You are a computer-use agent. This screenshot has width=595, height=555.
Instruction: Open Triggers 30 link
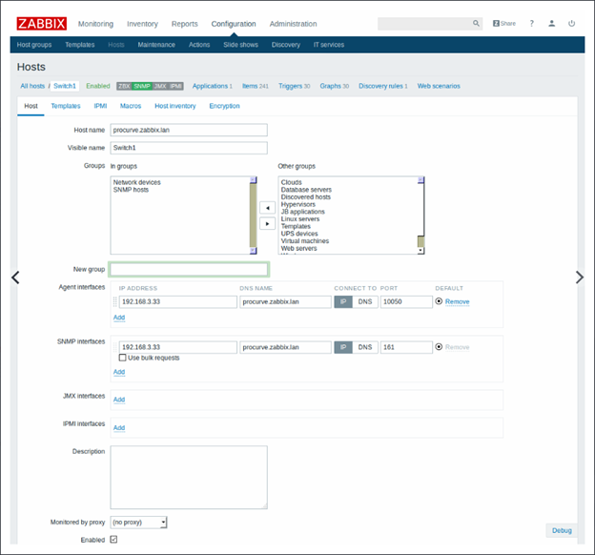point(294,86)
